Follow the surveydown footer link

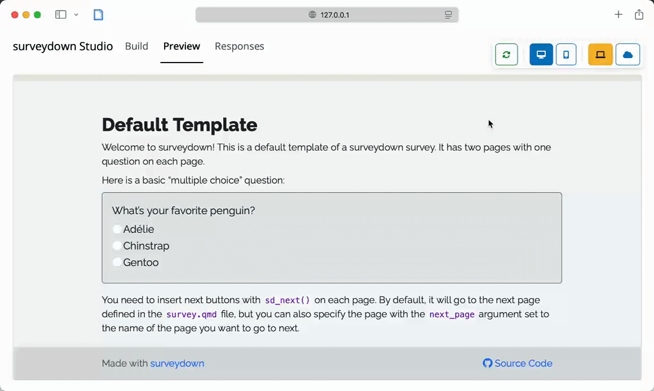[x=177, y=363]
